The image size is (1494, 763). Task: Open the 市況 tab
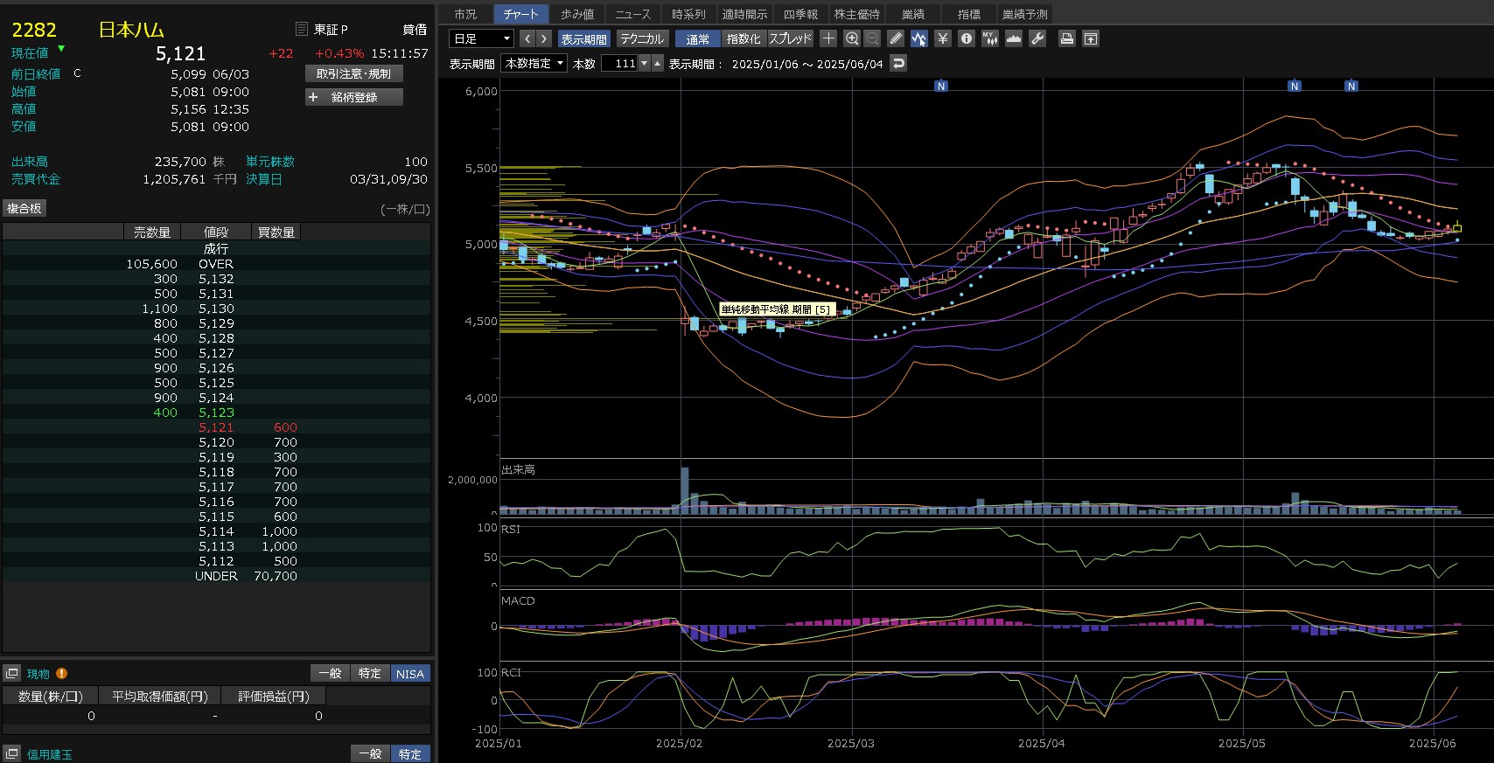coord(465,14)
